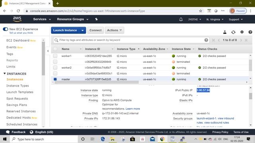Open the Actions dropdown
The height and width of the screenshot is (143, 255).
(x=114, y=30)
